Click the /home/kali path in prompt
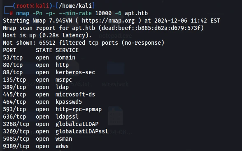 tap(75, 6)
